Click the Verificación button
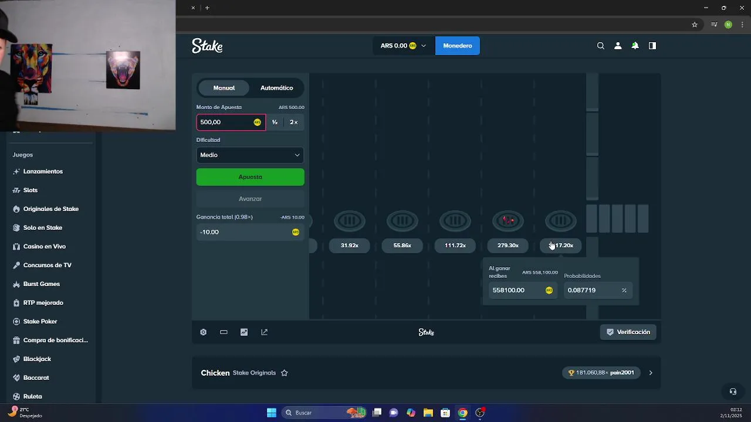Screen dimensions: 751x422 pos(628,332)
